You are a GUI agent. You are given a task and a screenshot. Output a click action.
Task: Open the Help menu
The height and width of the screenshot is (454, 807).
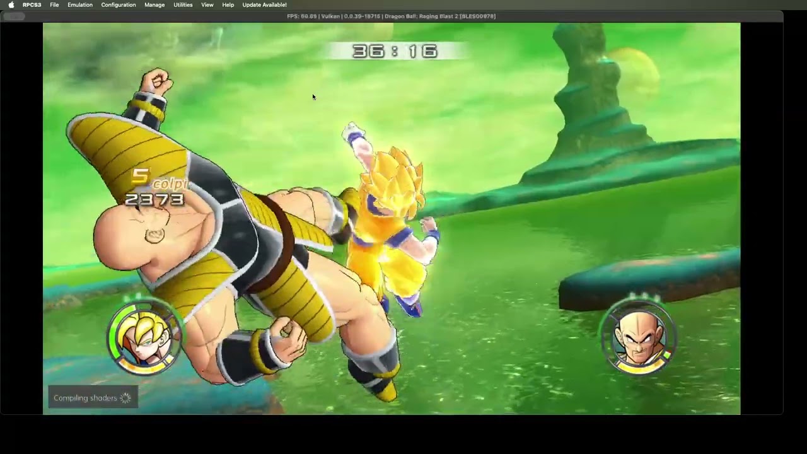pos(228,4)
